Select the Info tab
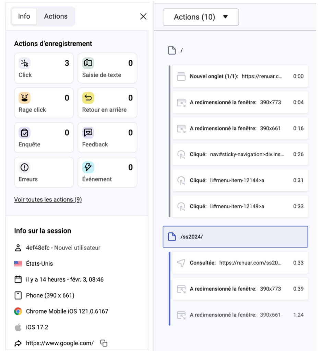The width and height of the screenshot is (322, 351). coord(24,16)
